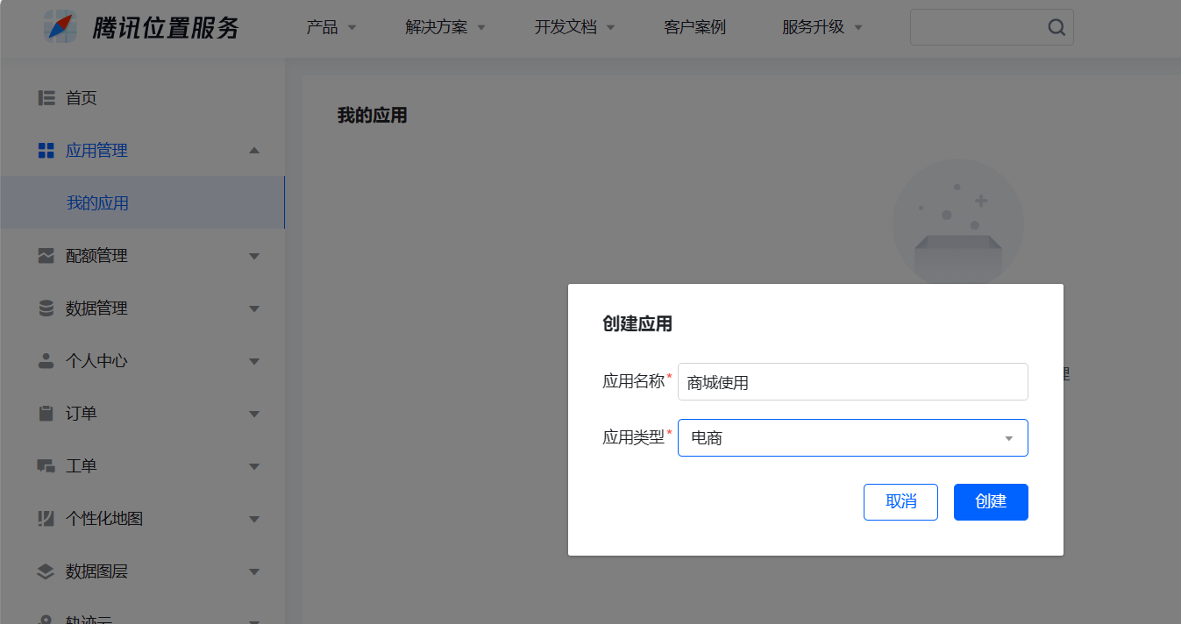Click the 取消 button
The height and width of the screenshot is (624, 1181).
pyautogui.click(x=900, y=502)
